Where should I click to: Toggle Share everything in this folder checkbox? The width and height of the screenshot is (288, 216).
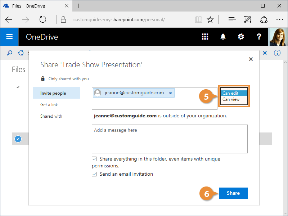(94, 159)
